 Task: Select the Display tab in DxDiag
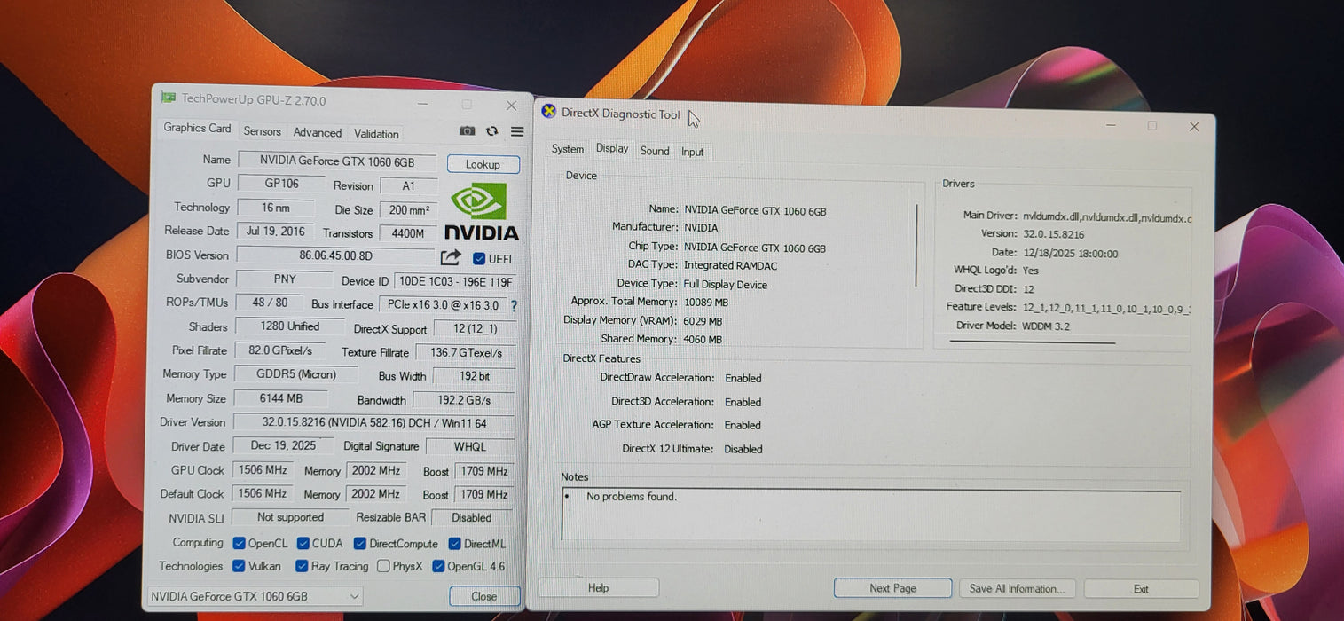(612, 149)
